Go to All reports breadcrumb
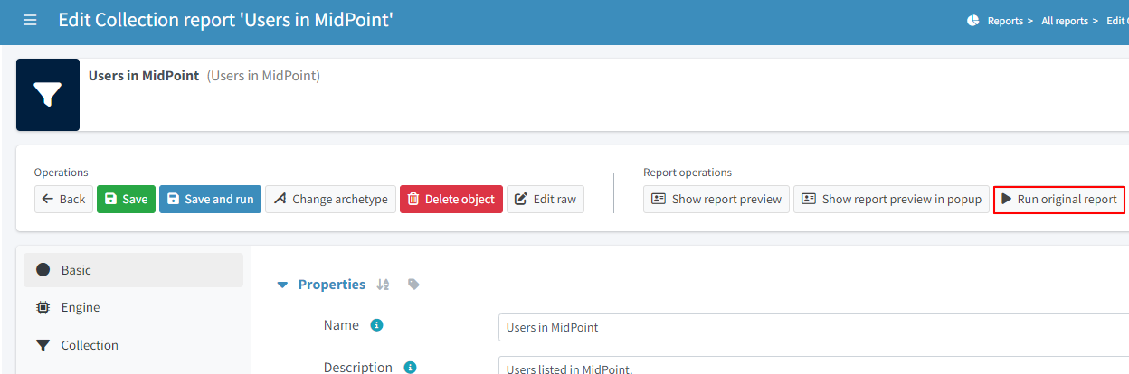 click(1064, 21)
